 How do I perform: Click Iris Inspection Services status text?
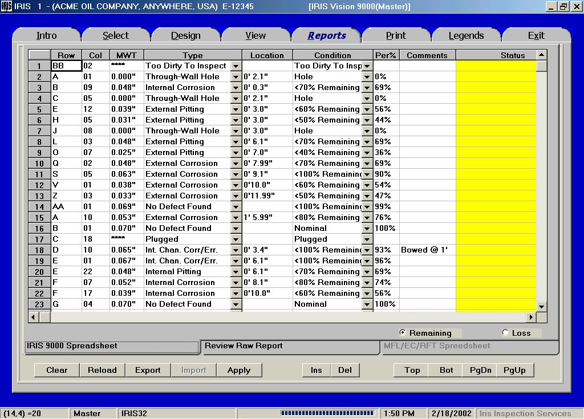(x=525, y=413)
